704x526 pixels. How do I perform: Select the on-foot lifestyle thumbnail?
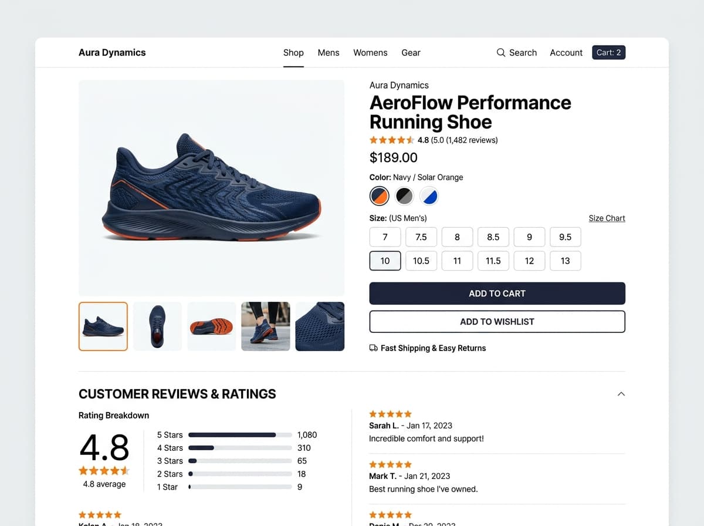click(x=266, y=326)
